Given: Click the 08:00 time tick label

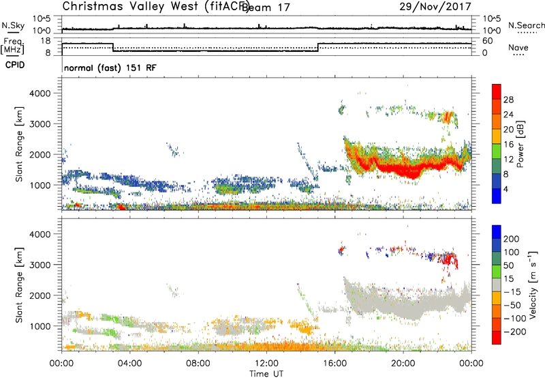Looking at the screenshot, I should pyautogui.click(x=198, y=364).
